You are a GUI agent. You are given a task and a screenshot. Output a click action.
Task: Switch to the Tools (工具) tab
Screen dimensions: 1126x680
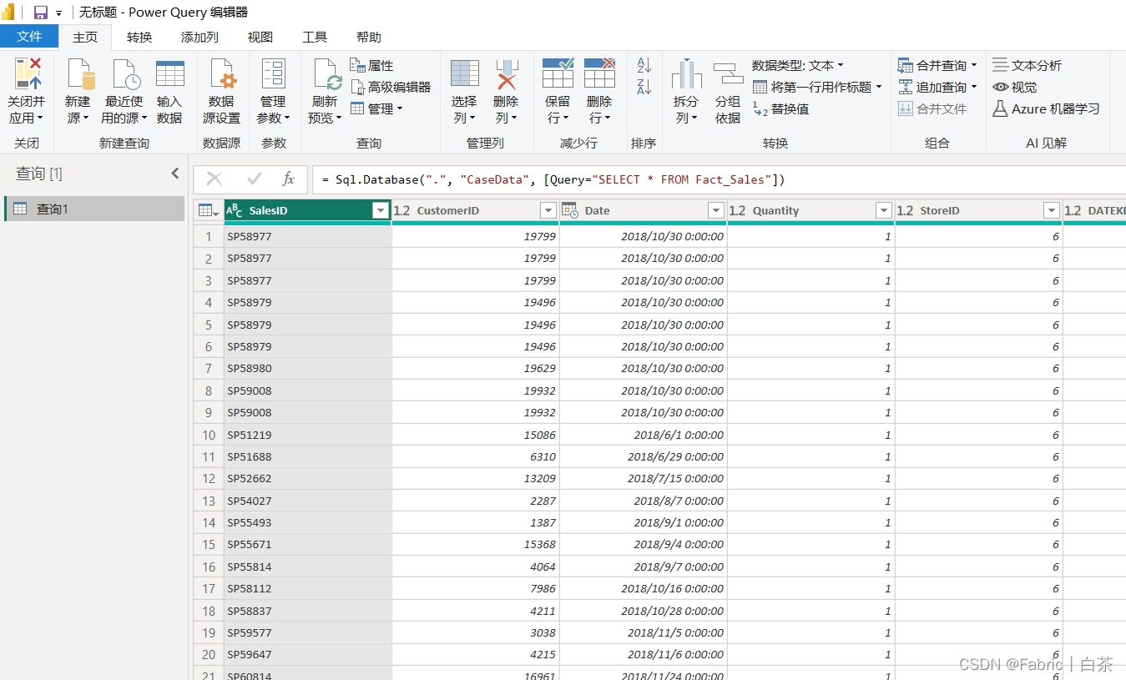pyautogui.click(x=315, y=37)
